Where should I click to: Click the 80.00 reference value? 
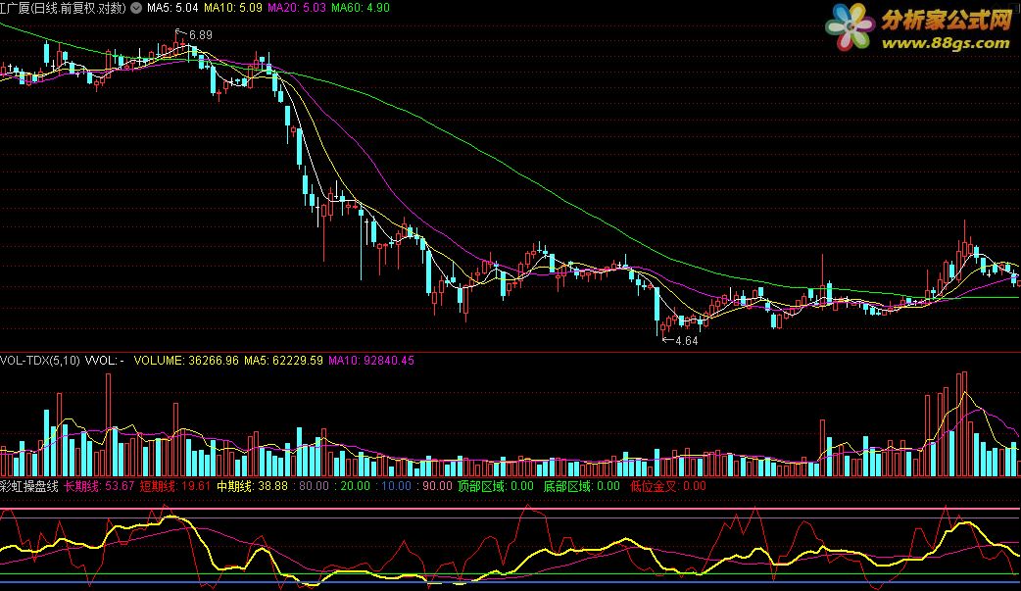click(314, 486)
